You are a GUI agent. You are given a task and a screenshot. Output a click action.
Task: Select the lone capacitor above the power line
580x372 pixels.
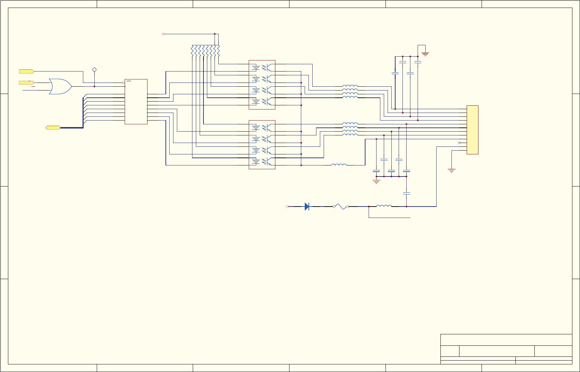pyautogui.click(x=407, y=193)
